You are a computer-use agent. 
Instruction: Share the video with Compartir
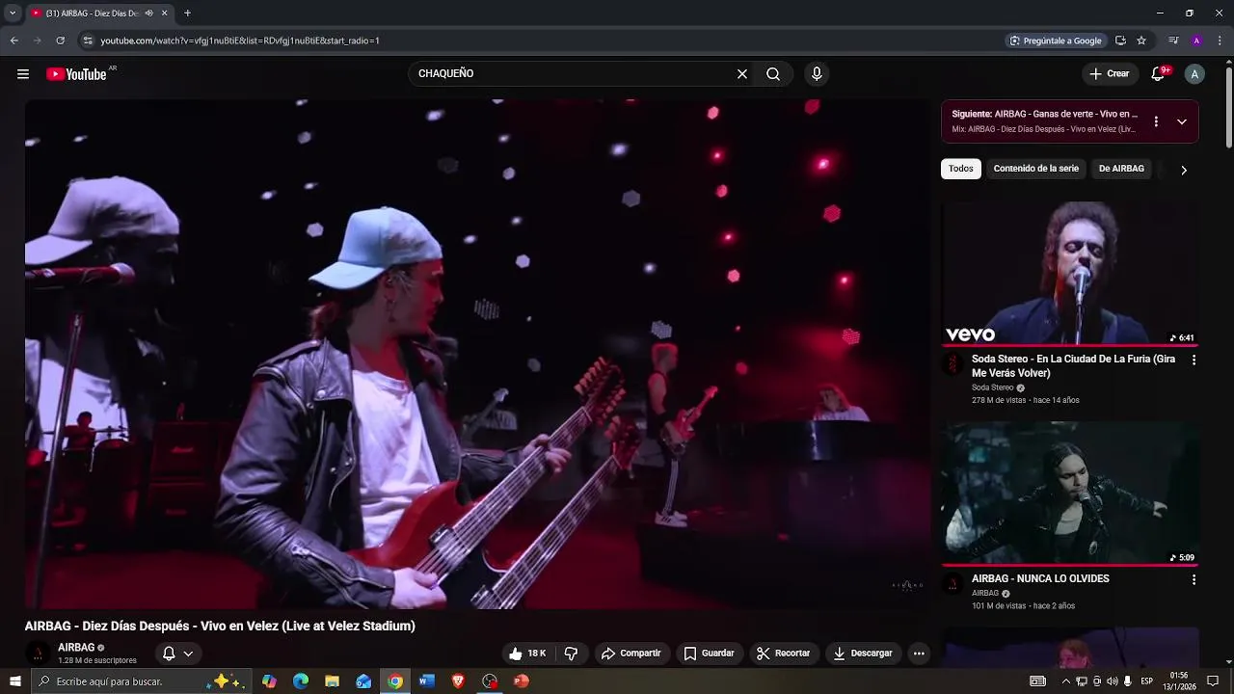click(631, 654)
